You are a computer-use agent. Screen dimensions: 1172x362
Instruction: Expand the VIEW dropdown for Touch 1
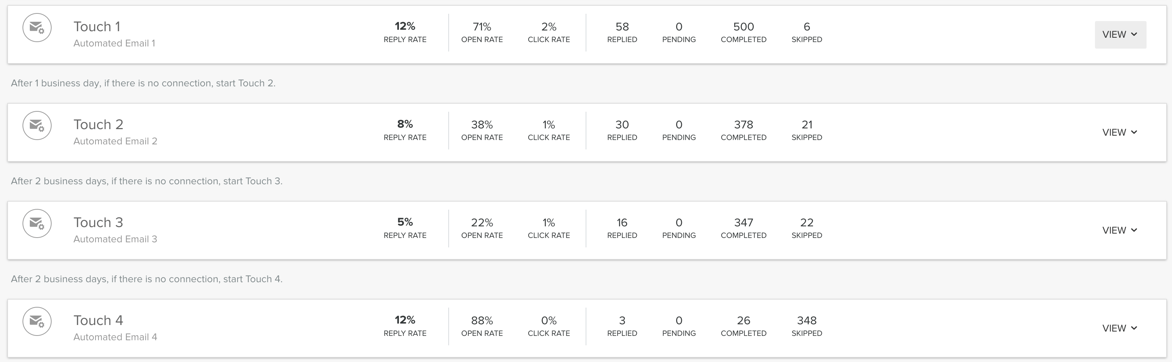[x=1120, y=34]
